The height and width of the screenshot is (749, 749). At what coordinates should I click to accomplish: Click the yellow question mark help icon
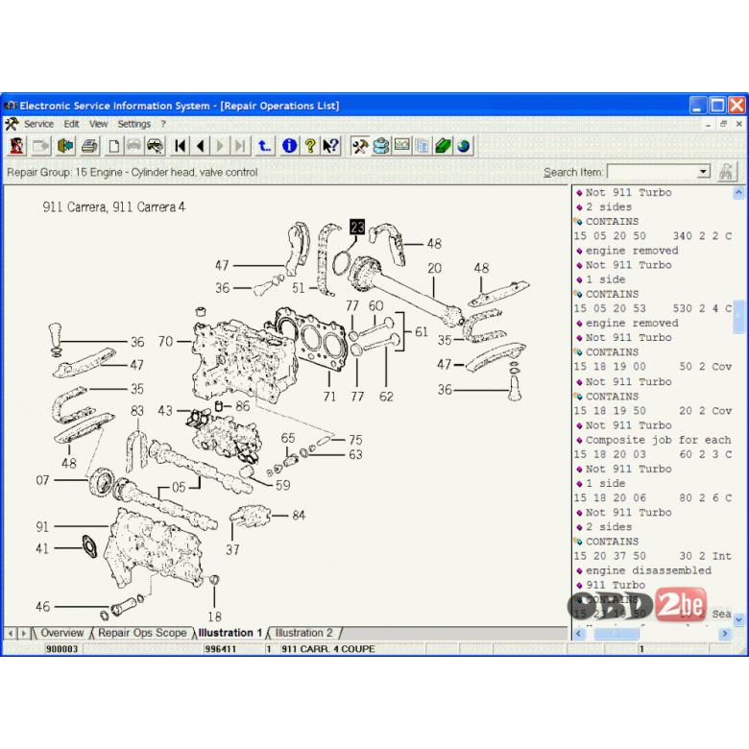310,146
